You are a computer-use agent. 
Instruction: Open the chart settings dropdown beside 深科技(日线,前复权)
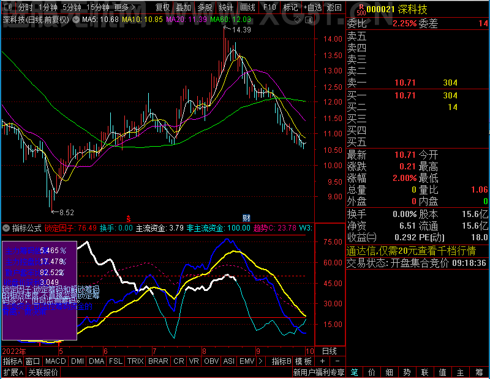click(x=76, y=20)
